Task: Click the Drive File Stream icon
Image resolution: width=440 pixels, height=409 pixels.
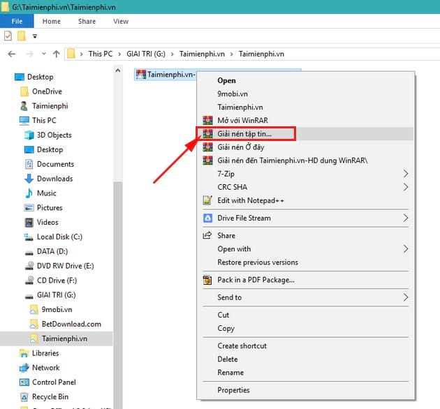Action: 207,218
